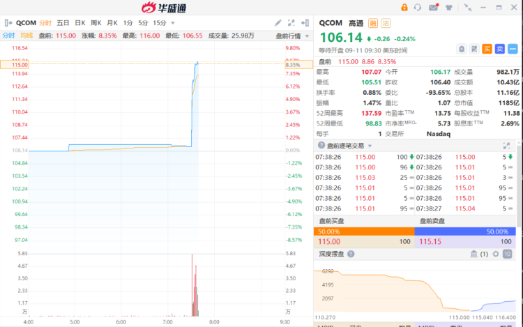Open depth panel settings gear
The image size is (523, 327).
(496, 254)
